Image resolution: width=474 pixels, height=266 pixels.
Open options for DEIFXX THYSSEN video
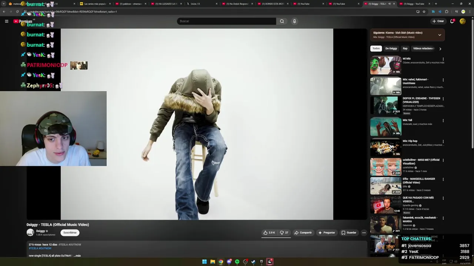click(x=443, y=99)
